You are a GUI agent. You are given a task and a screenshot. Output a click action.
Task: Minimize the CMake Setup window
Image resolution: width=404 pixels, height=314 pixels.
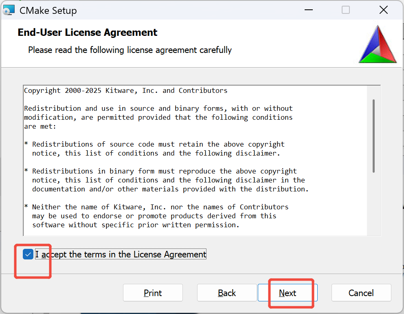click(x=309, y=10)
